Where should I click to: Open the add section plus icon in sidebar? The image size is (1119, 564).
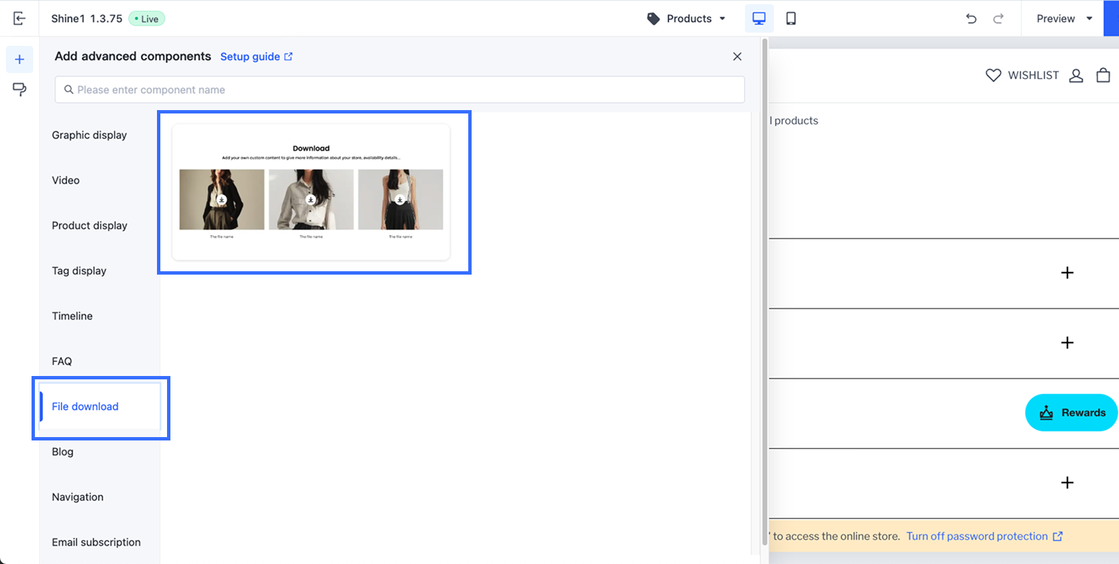tap(19, 60)
